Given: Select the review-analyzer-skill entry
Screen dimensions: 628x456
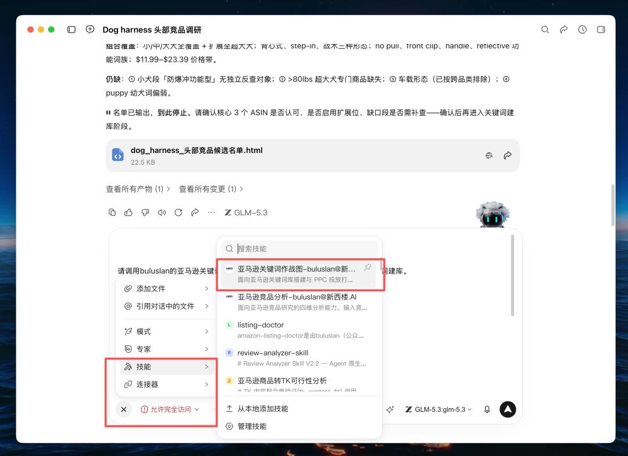Looking at the screenshot, I should coord(299,358).
